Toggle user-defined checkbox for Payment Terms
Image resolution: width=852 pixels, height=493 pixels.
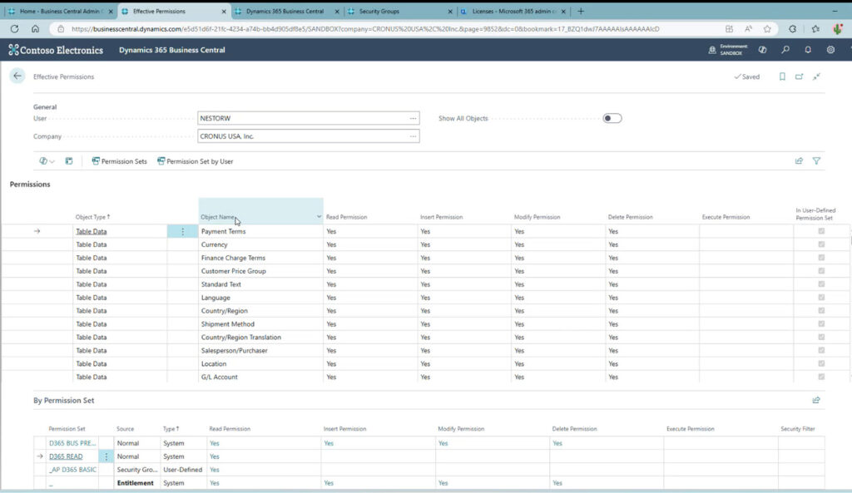[821, 231]
